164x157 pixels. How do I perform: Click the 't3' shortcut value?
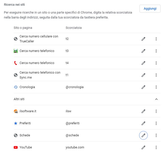tap(67, 51)
